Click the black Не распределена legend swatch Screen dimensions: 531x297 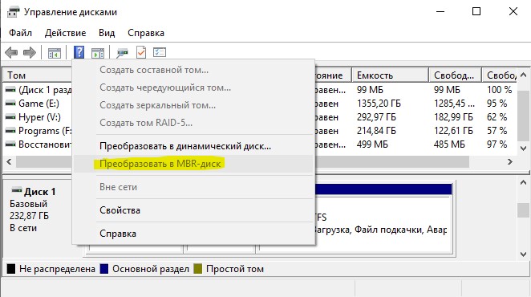(x=11, y=269)
